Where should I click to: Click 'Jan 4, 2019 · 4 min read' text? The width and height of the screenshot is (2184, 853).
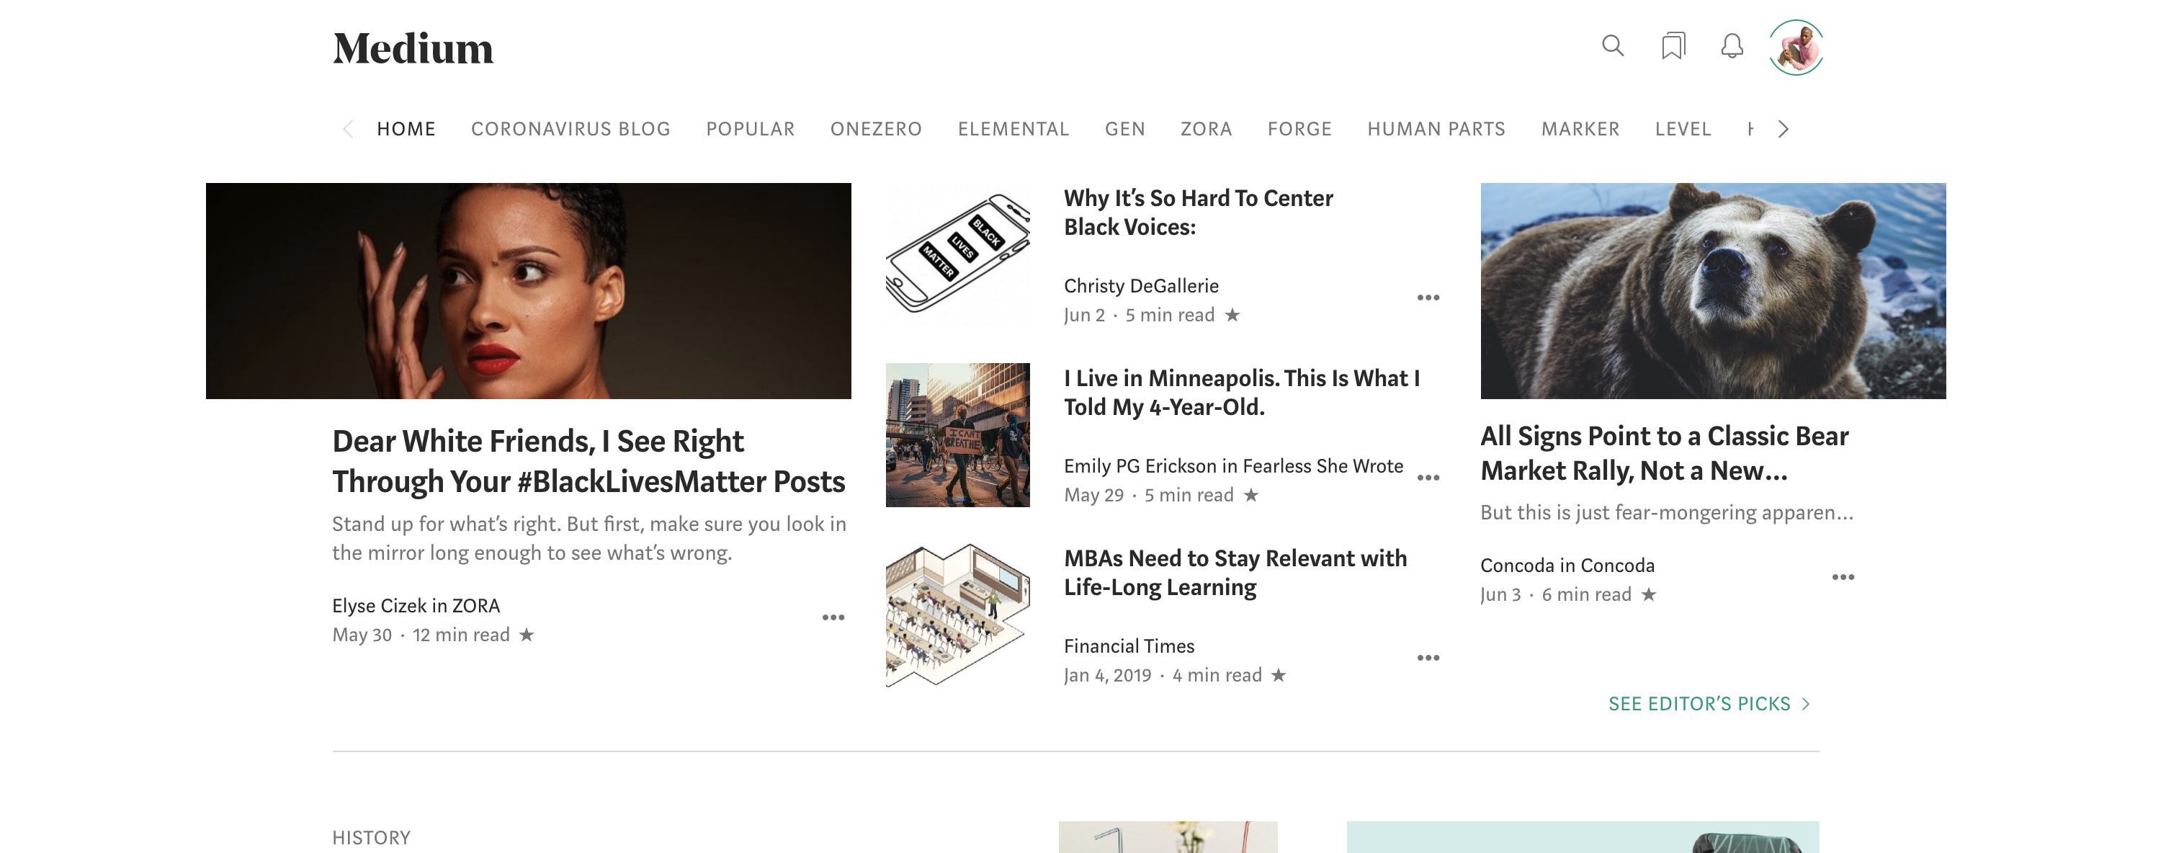coord(1163,676)
